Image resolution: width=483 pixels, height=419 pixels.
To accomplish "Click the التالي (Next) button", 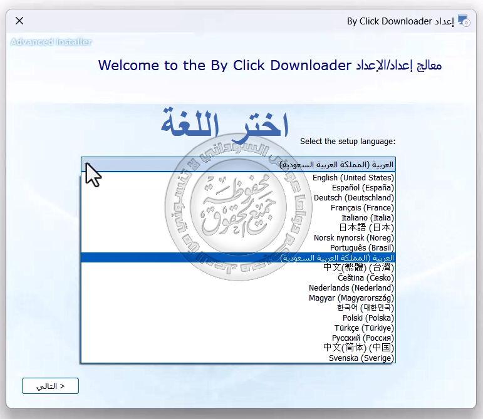I will [x=50, y=386].
